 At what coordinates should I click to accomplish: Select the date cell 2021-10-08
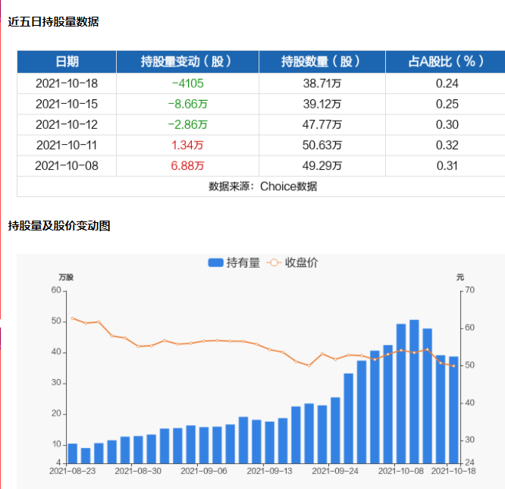pos(67,166)
